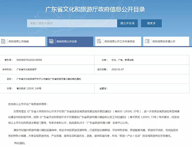Click the salutation line 各地级以上市文化广电旅游体育局
Image resolution: width=192 pixels, height=147 pixels.
pyautogui.click(x=28, y=104)
